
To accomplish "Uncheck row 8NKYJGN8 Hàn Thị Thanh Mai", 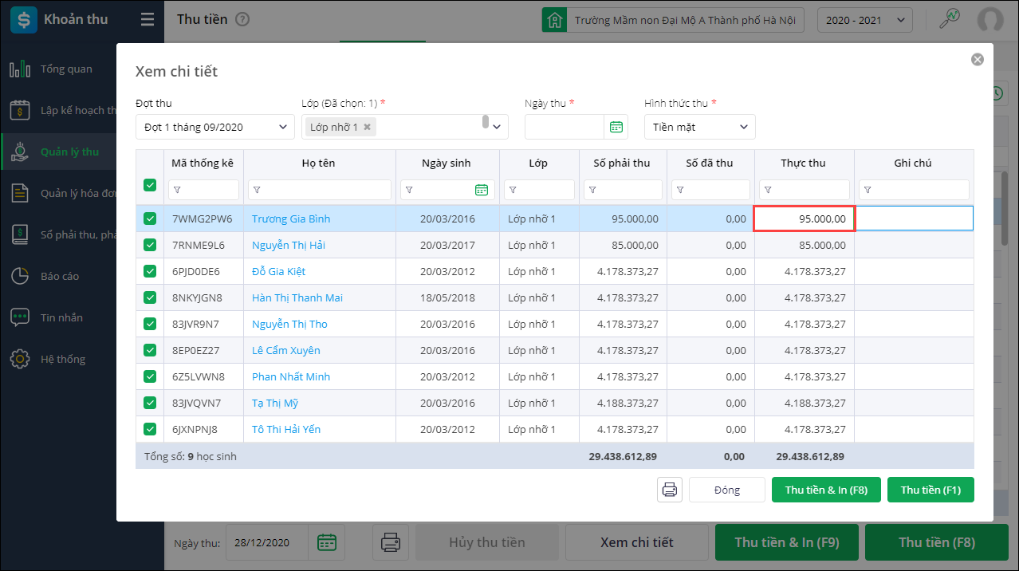I will pos(150,297).
